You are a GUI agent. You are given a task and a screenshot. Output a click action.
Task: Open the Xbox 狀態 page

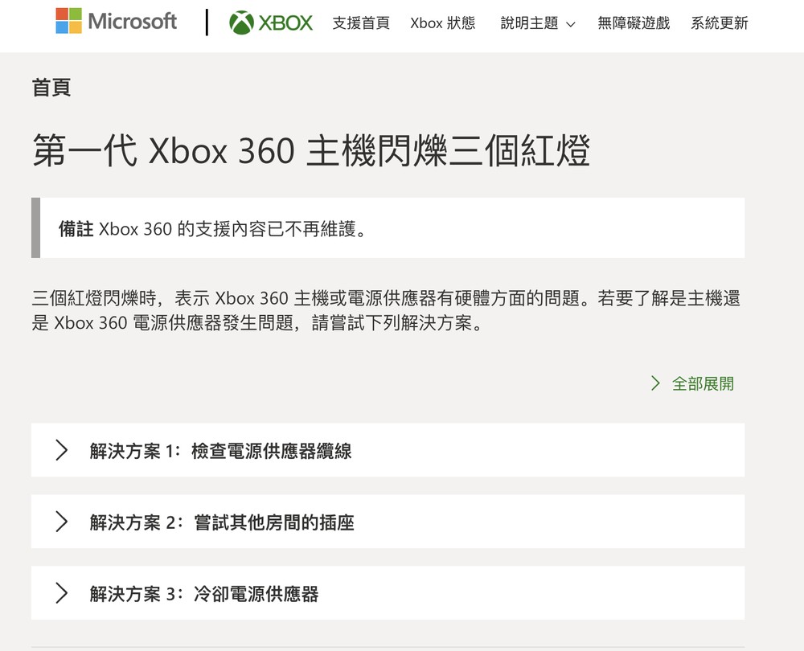click(443, 23)
